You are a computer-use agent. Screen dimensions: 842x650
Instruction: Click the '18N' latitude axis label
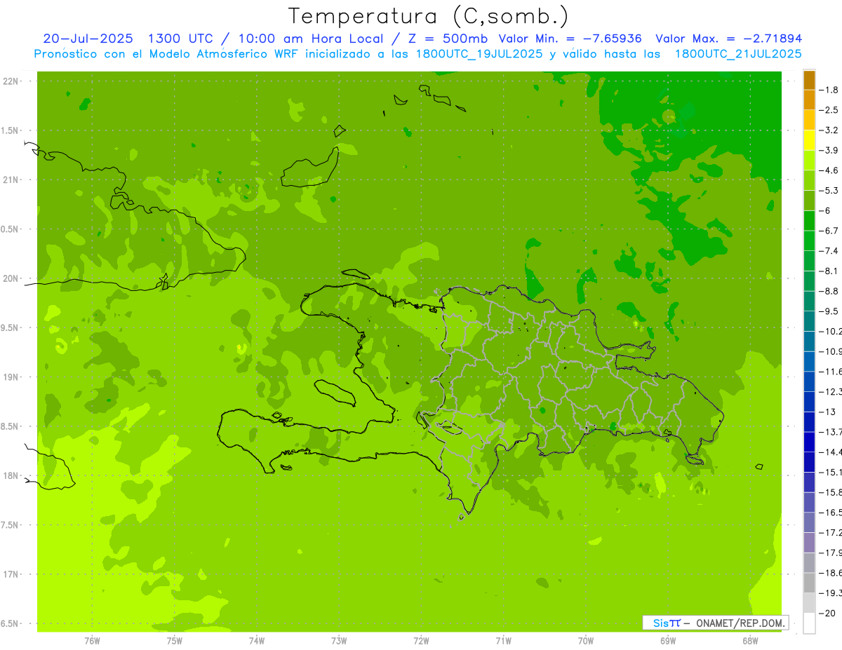pos(11,475)
